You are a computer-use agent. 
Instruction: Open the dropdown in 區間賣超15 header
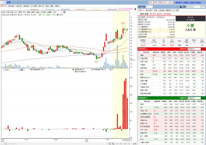pos(194,98)
